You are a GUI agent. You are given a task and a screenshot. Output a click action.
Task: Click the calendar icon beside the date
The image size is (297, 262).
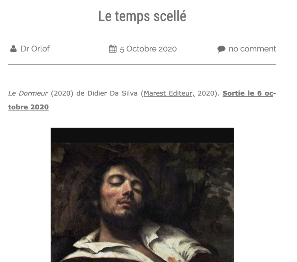point(113,49)
